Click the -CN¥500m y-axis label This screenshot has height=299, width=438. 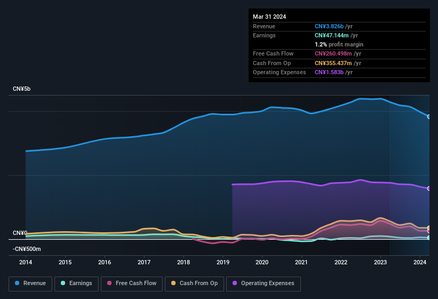point(27,249)
